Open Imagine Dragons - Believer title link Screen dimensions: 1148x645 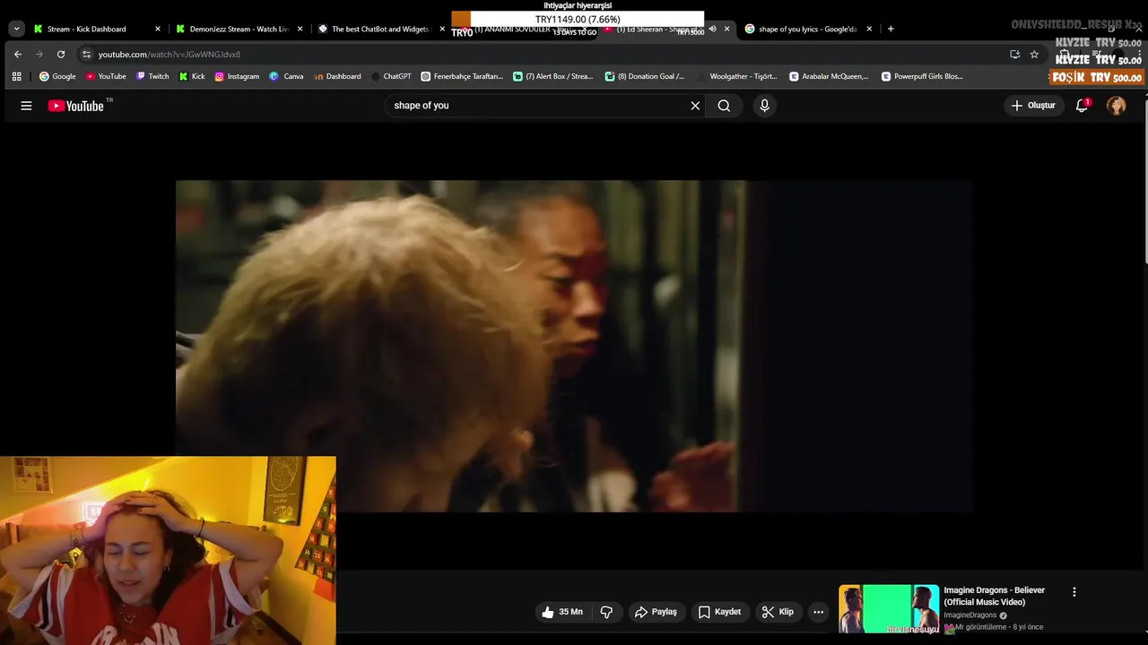[994, 596]
